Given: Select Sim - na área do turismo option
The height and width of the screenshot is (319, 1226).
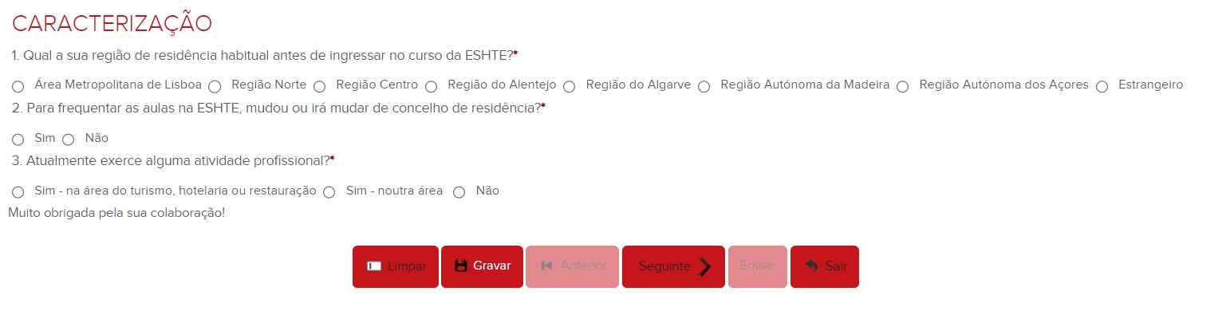Looking at the screenshot, I should tap(18, 192).
